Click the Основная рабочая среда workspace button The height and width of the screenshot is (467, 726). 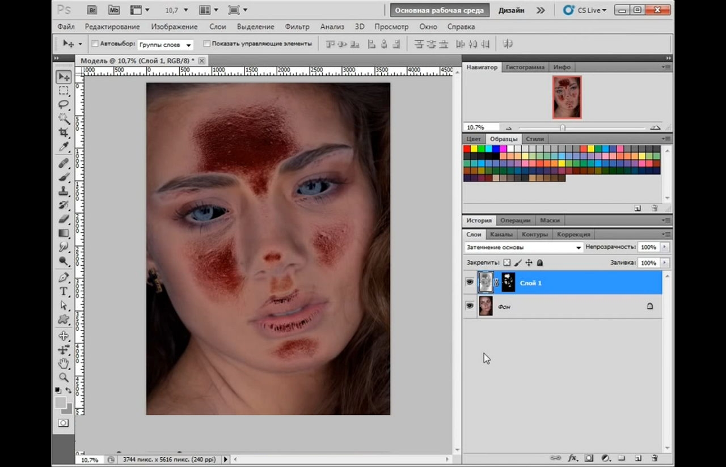coord(439,10)
